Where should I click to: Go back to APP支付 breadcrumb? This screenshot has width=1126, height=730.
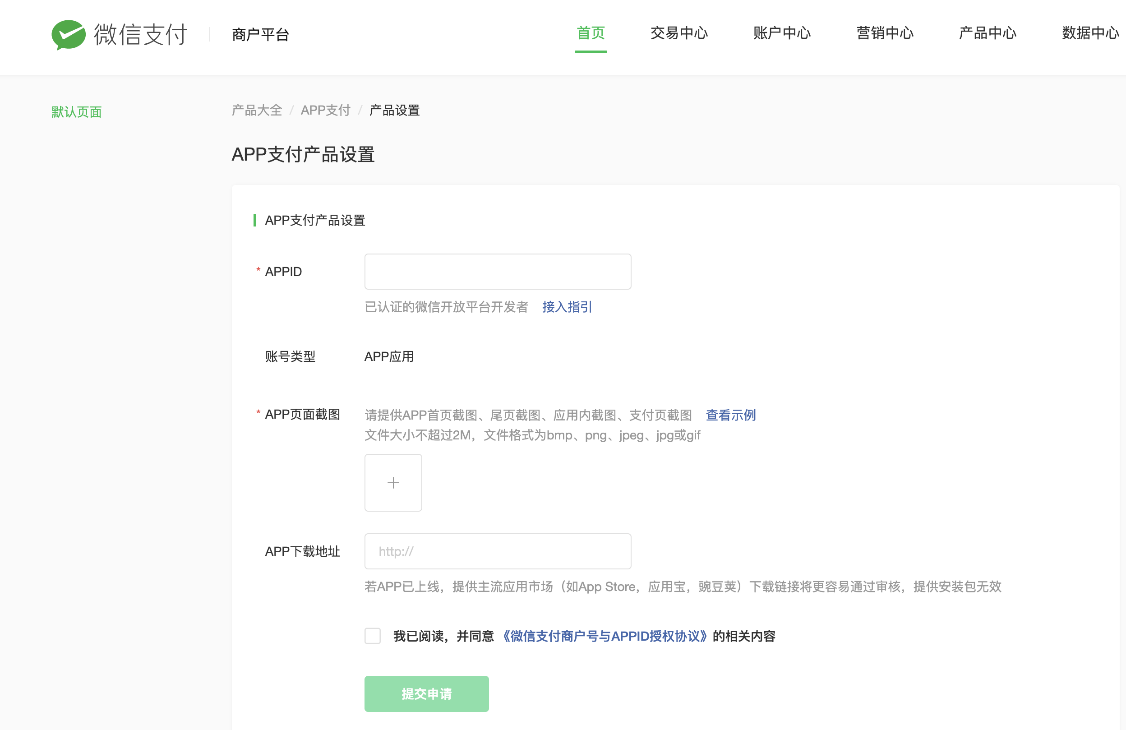click(x=325, y=110)
